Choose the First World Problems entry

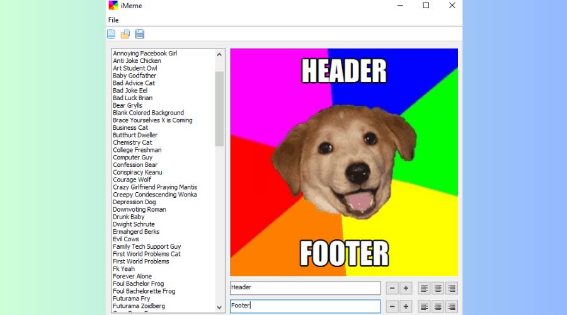(140, 261)
